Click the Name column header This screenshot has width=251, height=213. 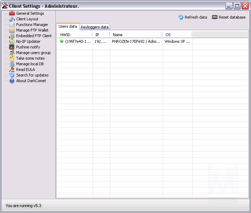pos(136,35)
